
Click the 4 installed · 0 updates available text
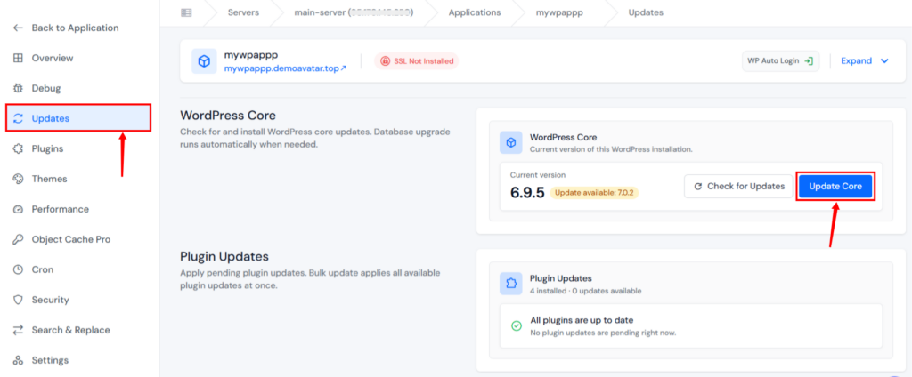pos(586,291)
